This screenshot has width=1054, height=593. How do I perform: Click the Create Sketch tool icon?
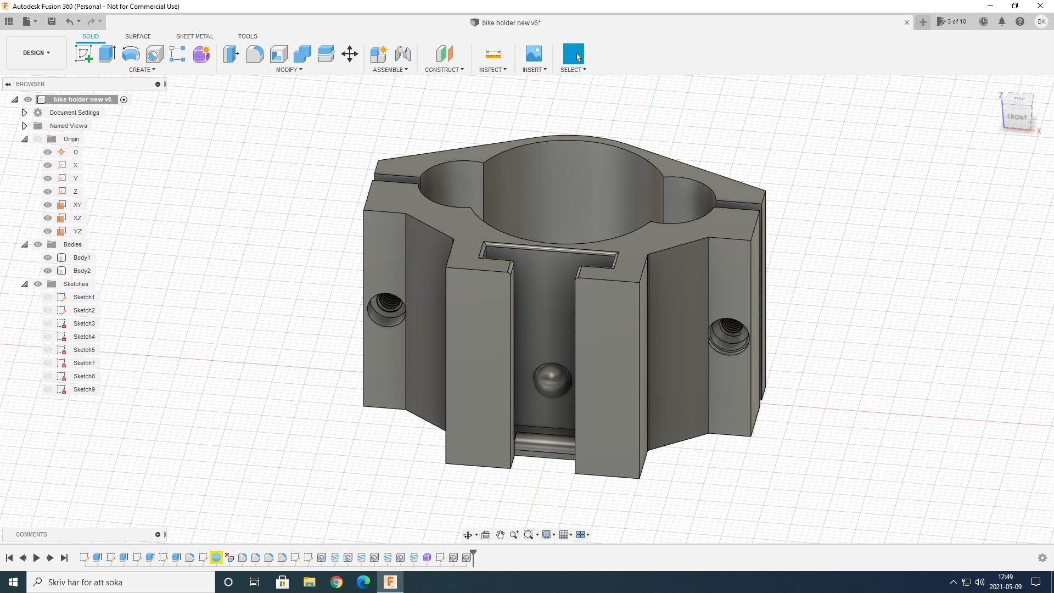[x=83, y=54]
